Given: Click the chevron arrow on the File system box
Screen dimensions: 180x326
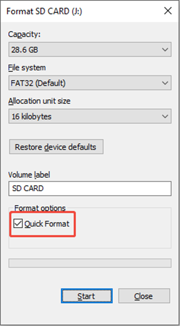Looking at the screenshot, I should pyautogui.click(x=165, y=83).
